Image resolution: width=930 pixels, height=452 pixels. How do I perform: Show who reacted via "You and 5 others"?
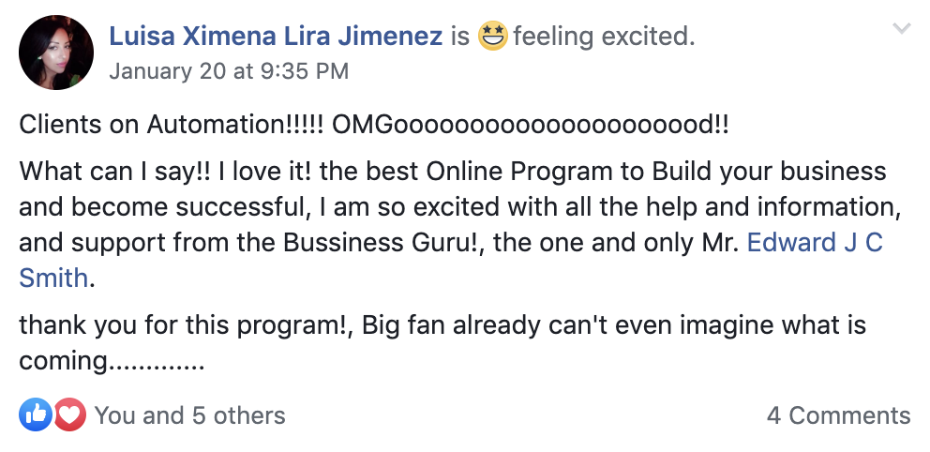tap(189, 415)
